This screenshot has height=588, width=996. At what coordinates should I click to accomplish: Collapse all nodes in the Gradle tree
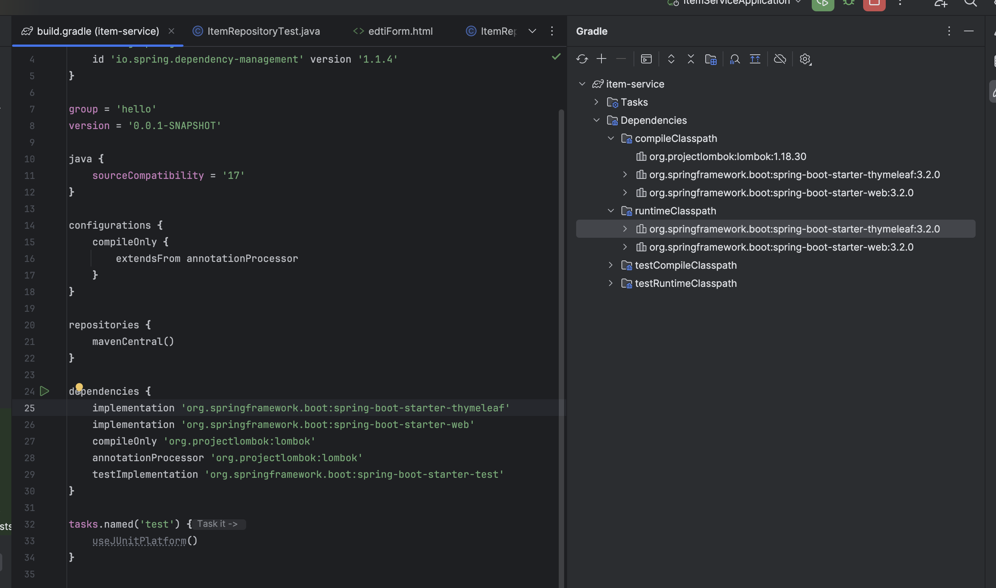click(x=691, y=59)
